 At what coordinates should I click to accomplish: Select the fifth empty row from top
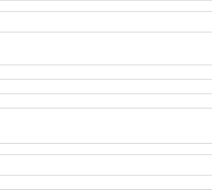click(x=106, y=86)
